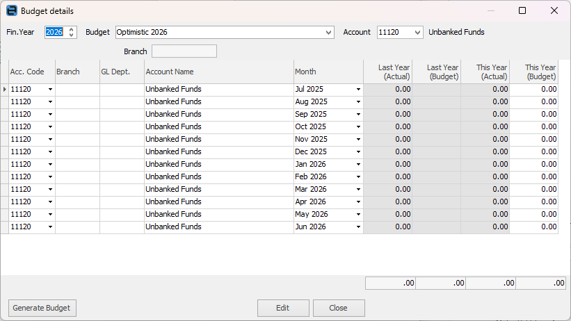
Task: Click the Month column header
Action: coord(328,72)
